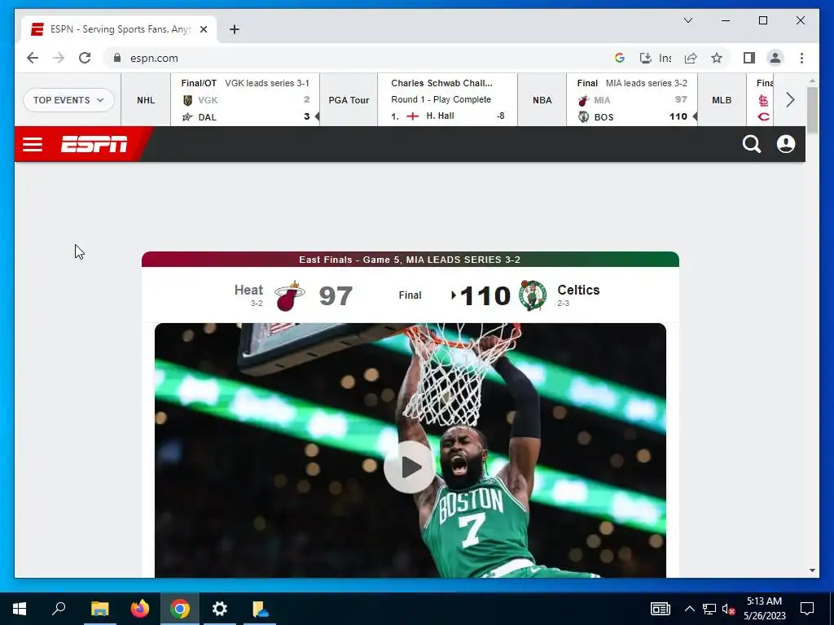Select the PGA Tour label in scoreboard

click(x=349, y=100)
